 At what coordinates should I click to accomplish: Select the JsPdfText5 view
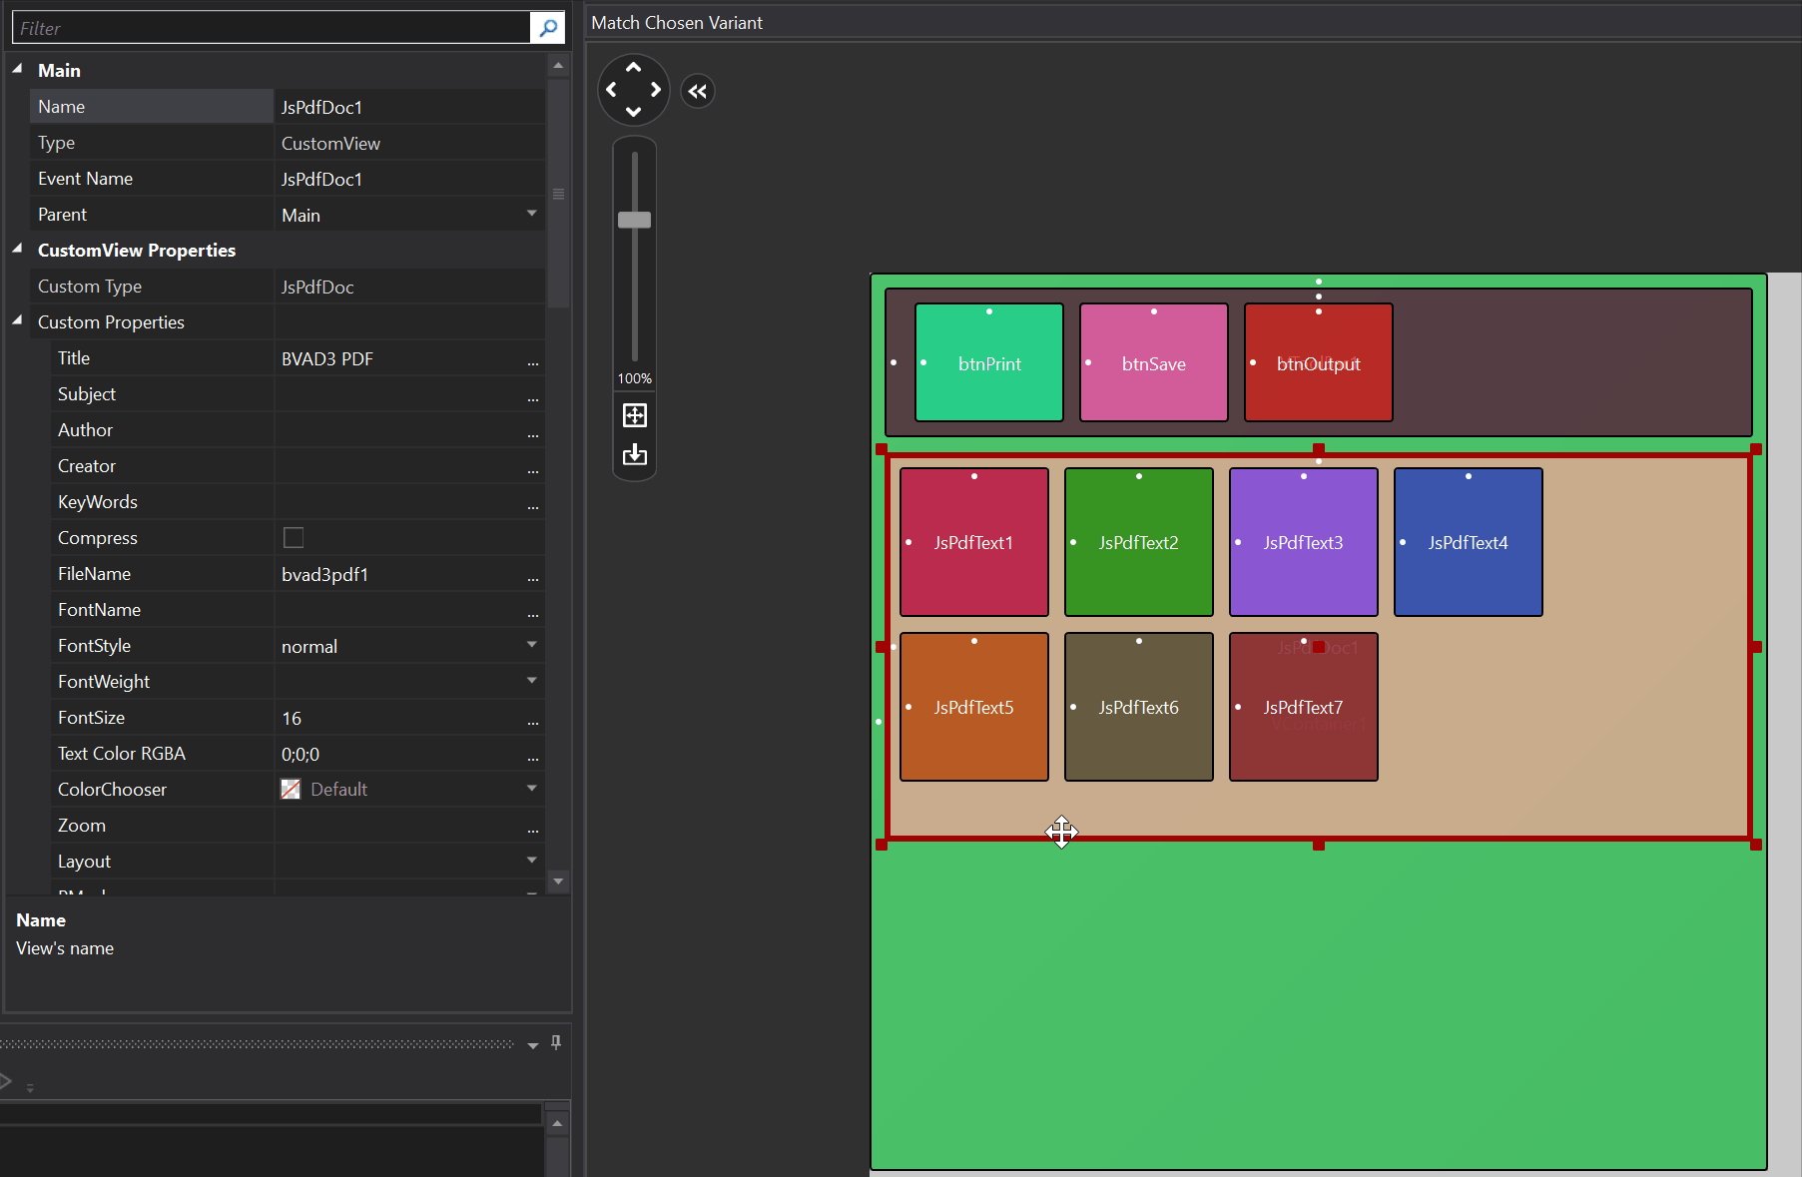[x=974, y=707]
